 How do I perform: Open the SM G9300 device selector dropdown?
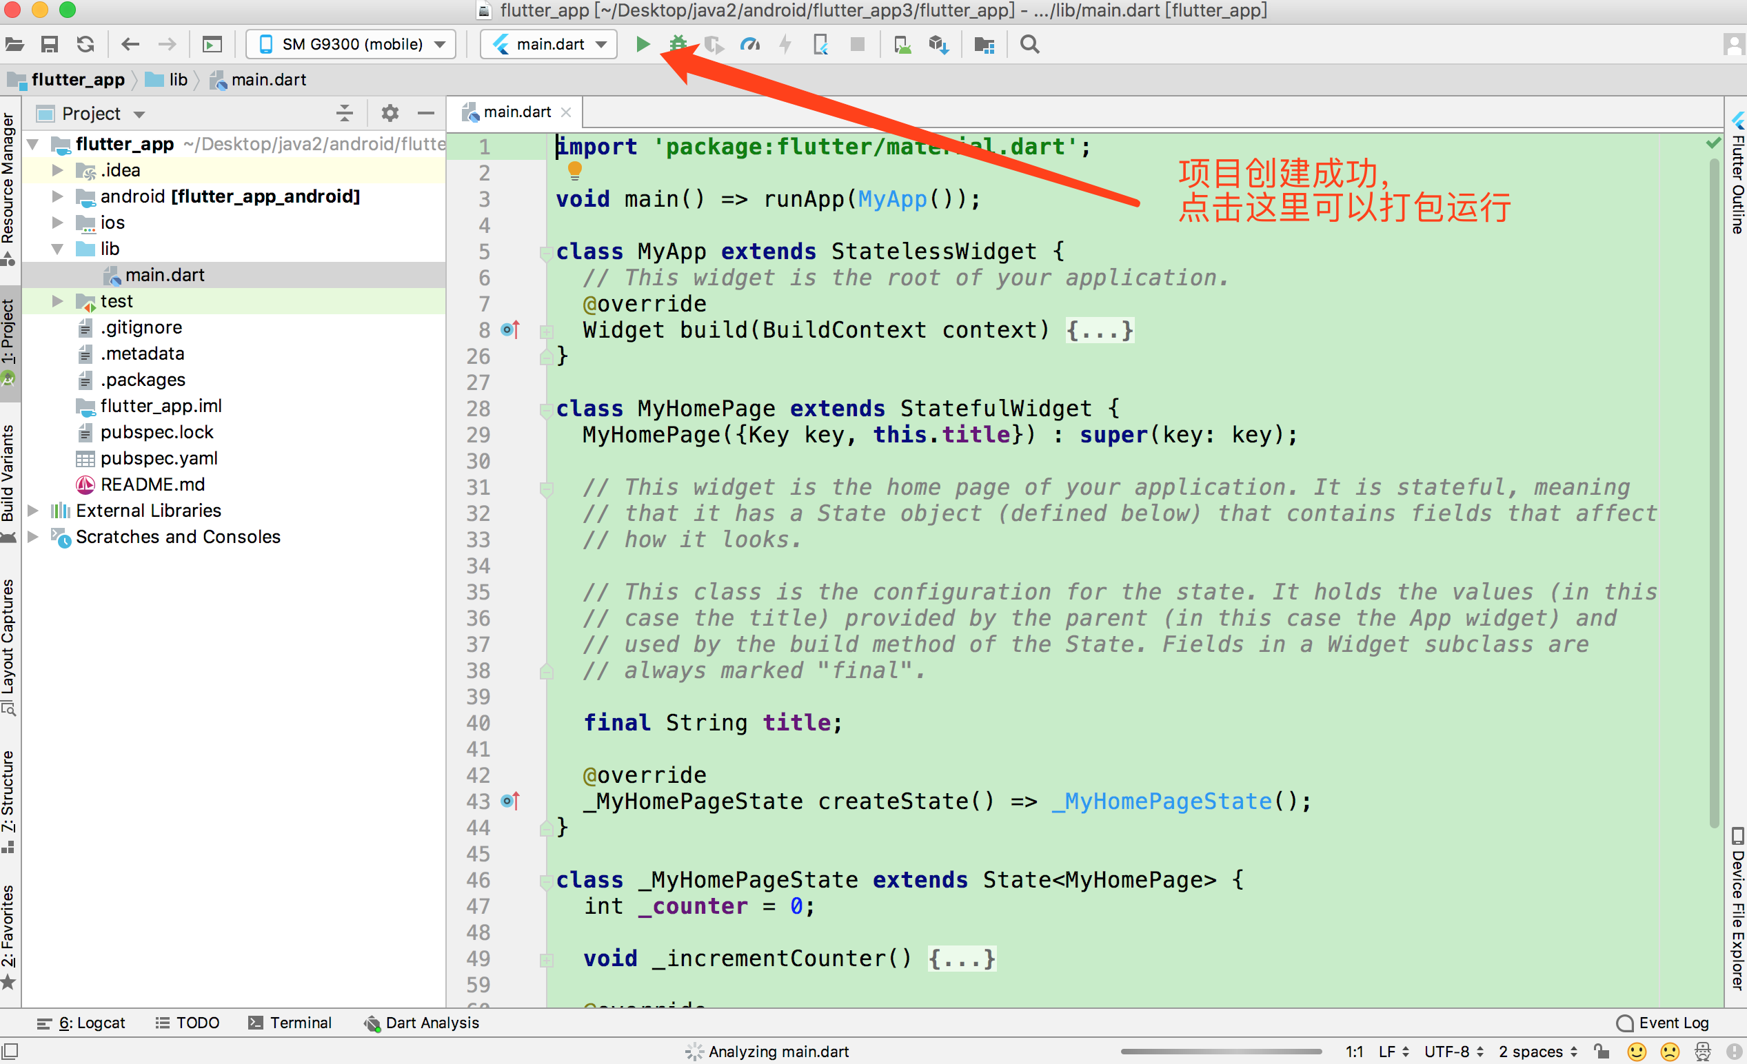[x=351, y=45]
